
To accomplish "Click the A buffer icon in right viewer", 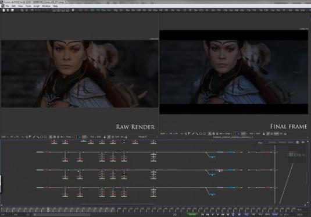I will (209, 134).
